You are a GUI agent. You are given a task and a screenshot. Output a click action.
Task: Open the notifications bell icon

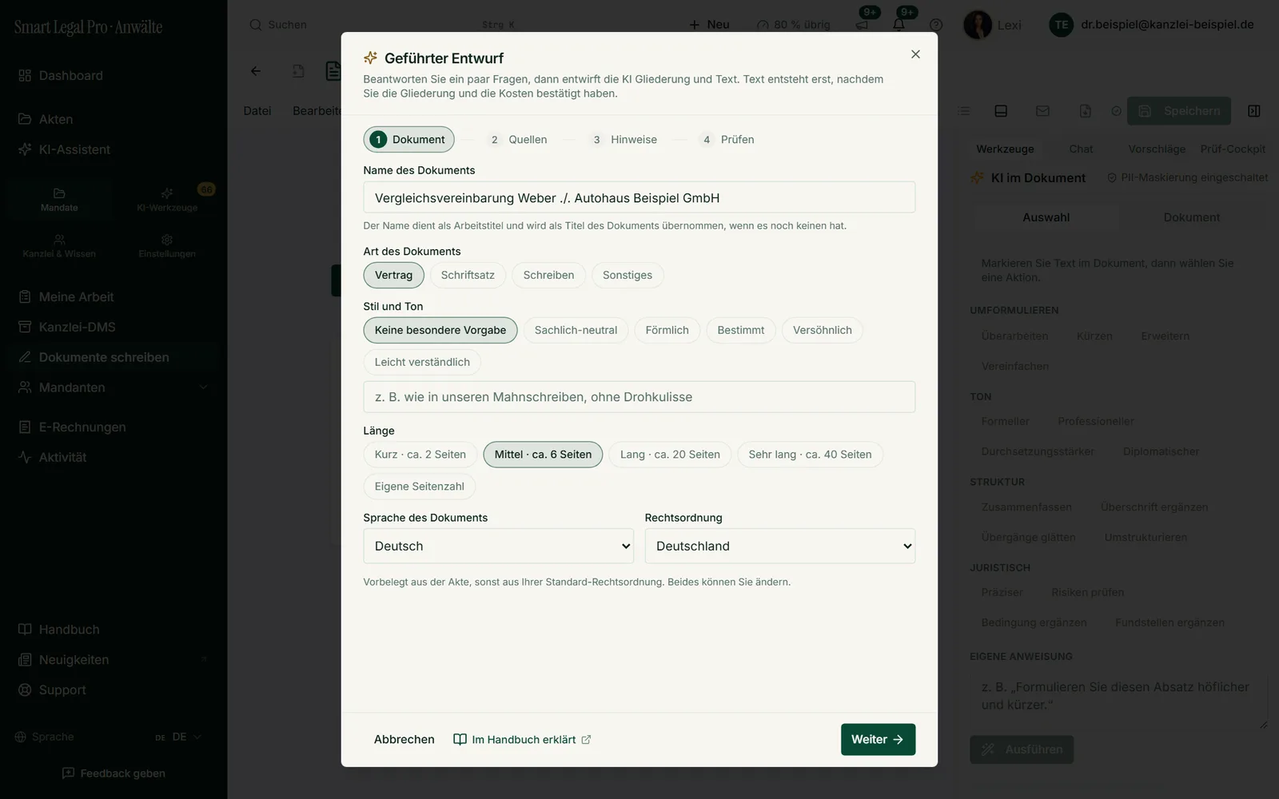[898, 24]
